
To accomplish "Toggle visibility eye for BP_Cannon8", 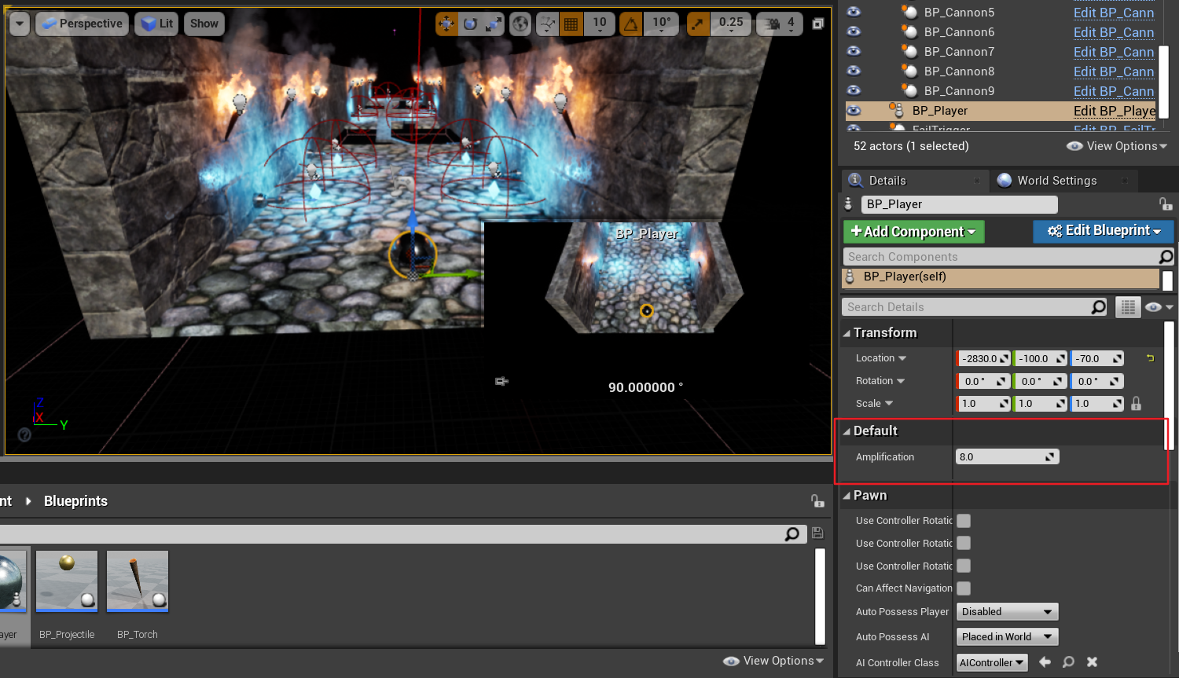I will (854, 71).
